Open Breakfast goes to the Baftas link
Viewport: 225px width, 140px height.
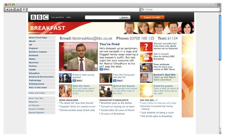pos(116,103)
